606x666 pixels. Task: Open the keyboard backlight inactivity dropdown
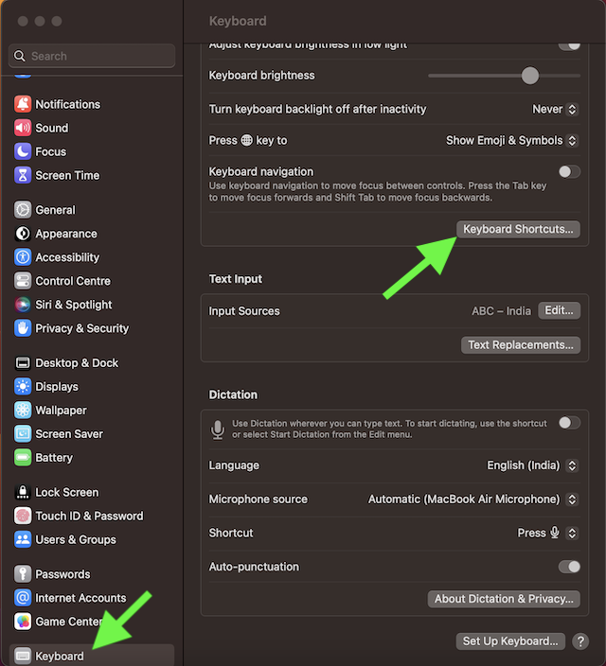pyautogui.click(x=554, y=110)
